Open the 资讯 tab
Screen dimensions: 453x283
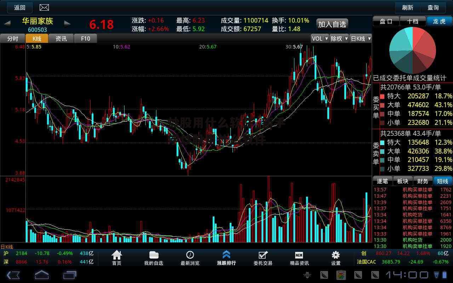point(61,38)
